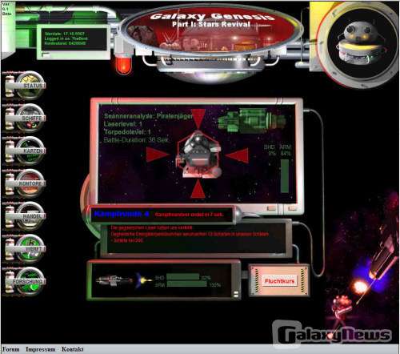The height and width of the screenshot is (354, 400).
Task: Click the red battle countdown message
Action: tap(189, 215)
